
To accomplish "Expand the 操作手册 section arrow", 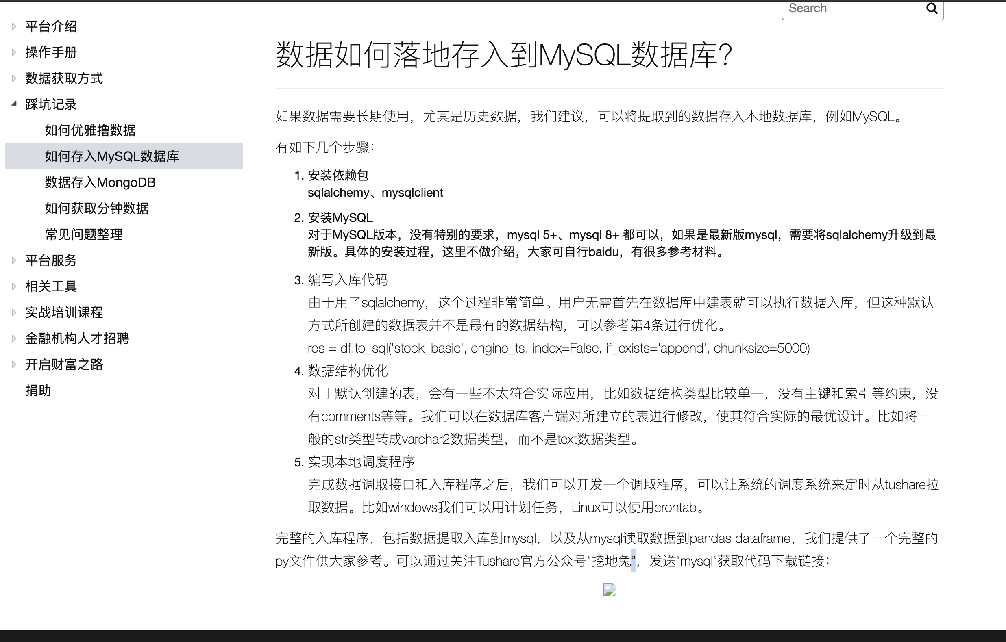I will point(14,52).
